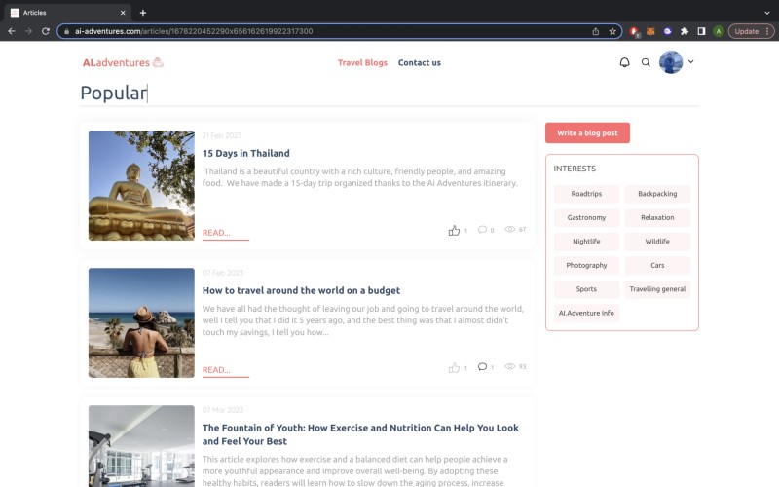779x487 pixels.
Task: Toggle the Gastronomy interest
Action: pos(586,217)
